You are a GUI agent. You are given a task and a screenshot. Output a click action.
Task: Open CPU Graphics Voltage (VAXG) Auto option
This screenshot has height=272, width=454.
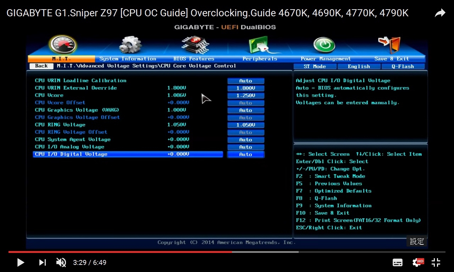click(246, 110)
